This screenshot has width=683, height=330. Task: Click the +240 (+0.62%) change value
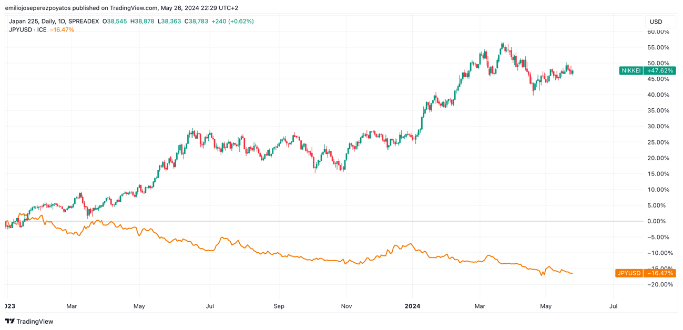point(232,22)
